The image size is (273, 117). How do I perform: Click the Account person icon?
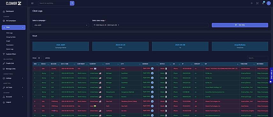pyautogui.click(x=4, y=97)
